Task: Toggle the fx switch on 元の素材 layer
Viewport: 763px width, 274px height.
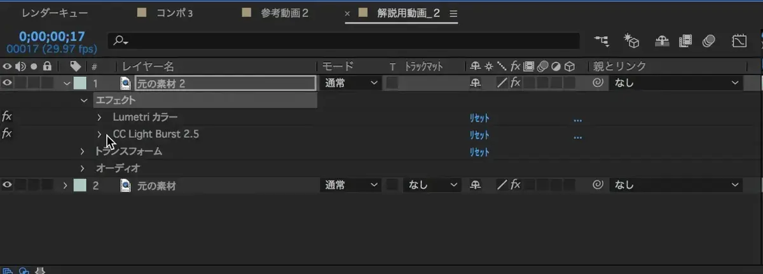Action: pyautogui.click(x=515, y=185)
